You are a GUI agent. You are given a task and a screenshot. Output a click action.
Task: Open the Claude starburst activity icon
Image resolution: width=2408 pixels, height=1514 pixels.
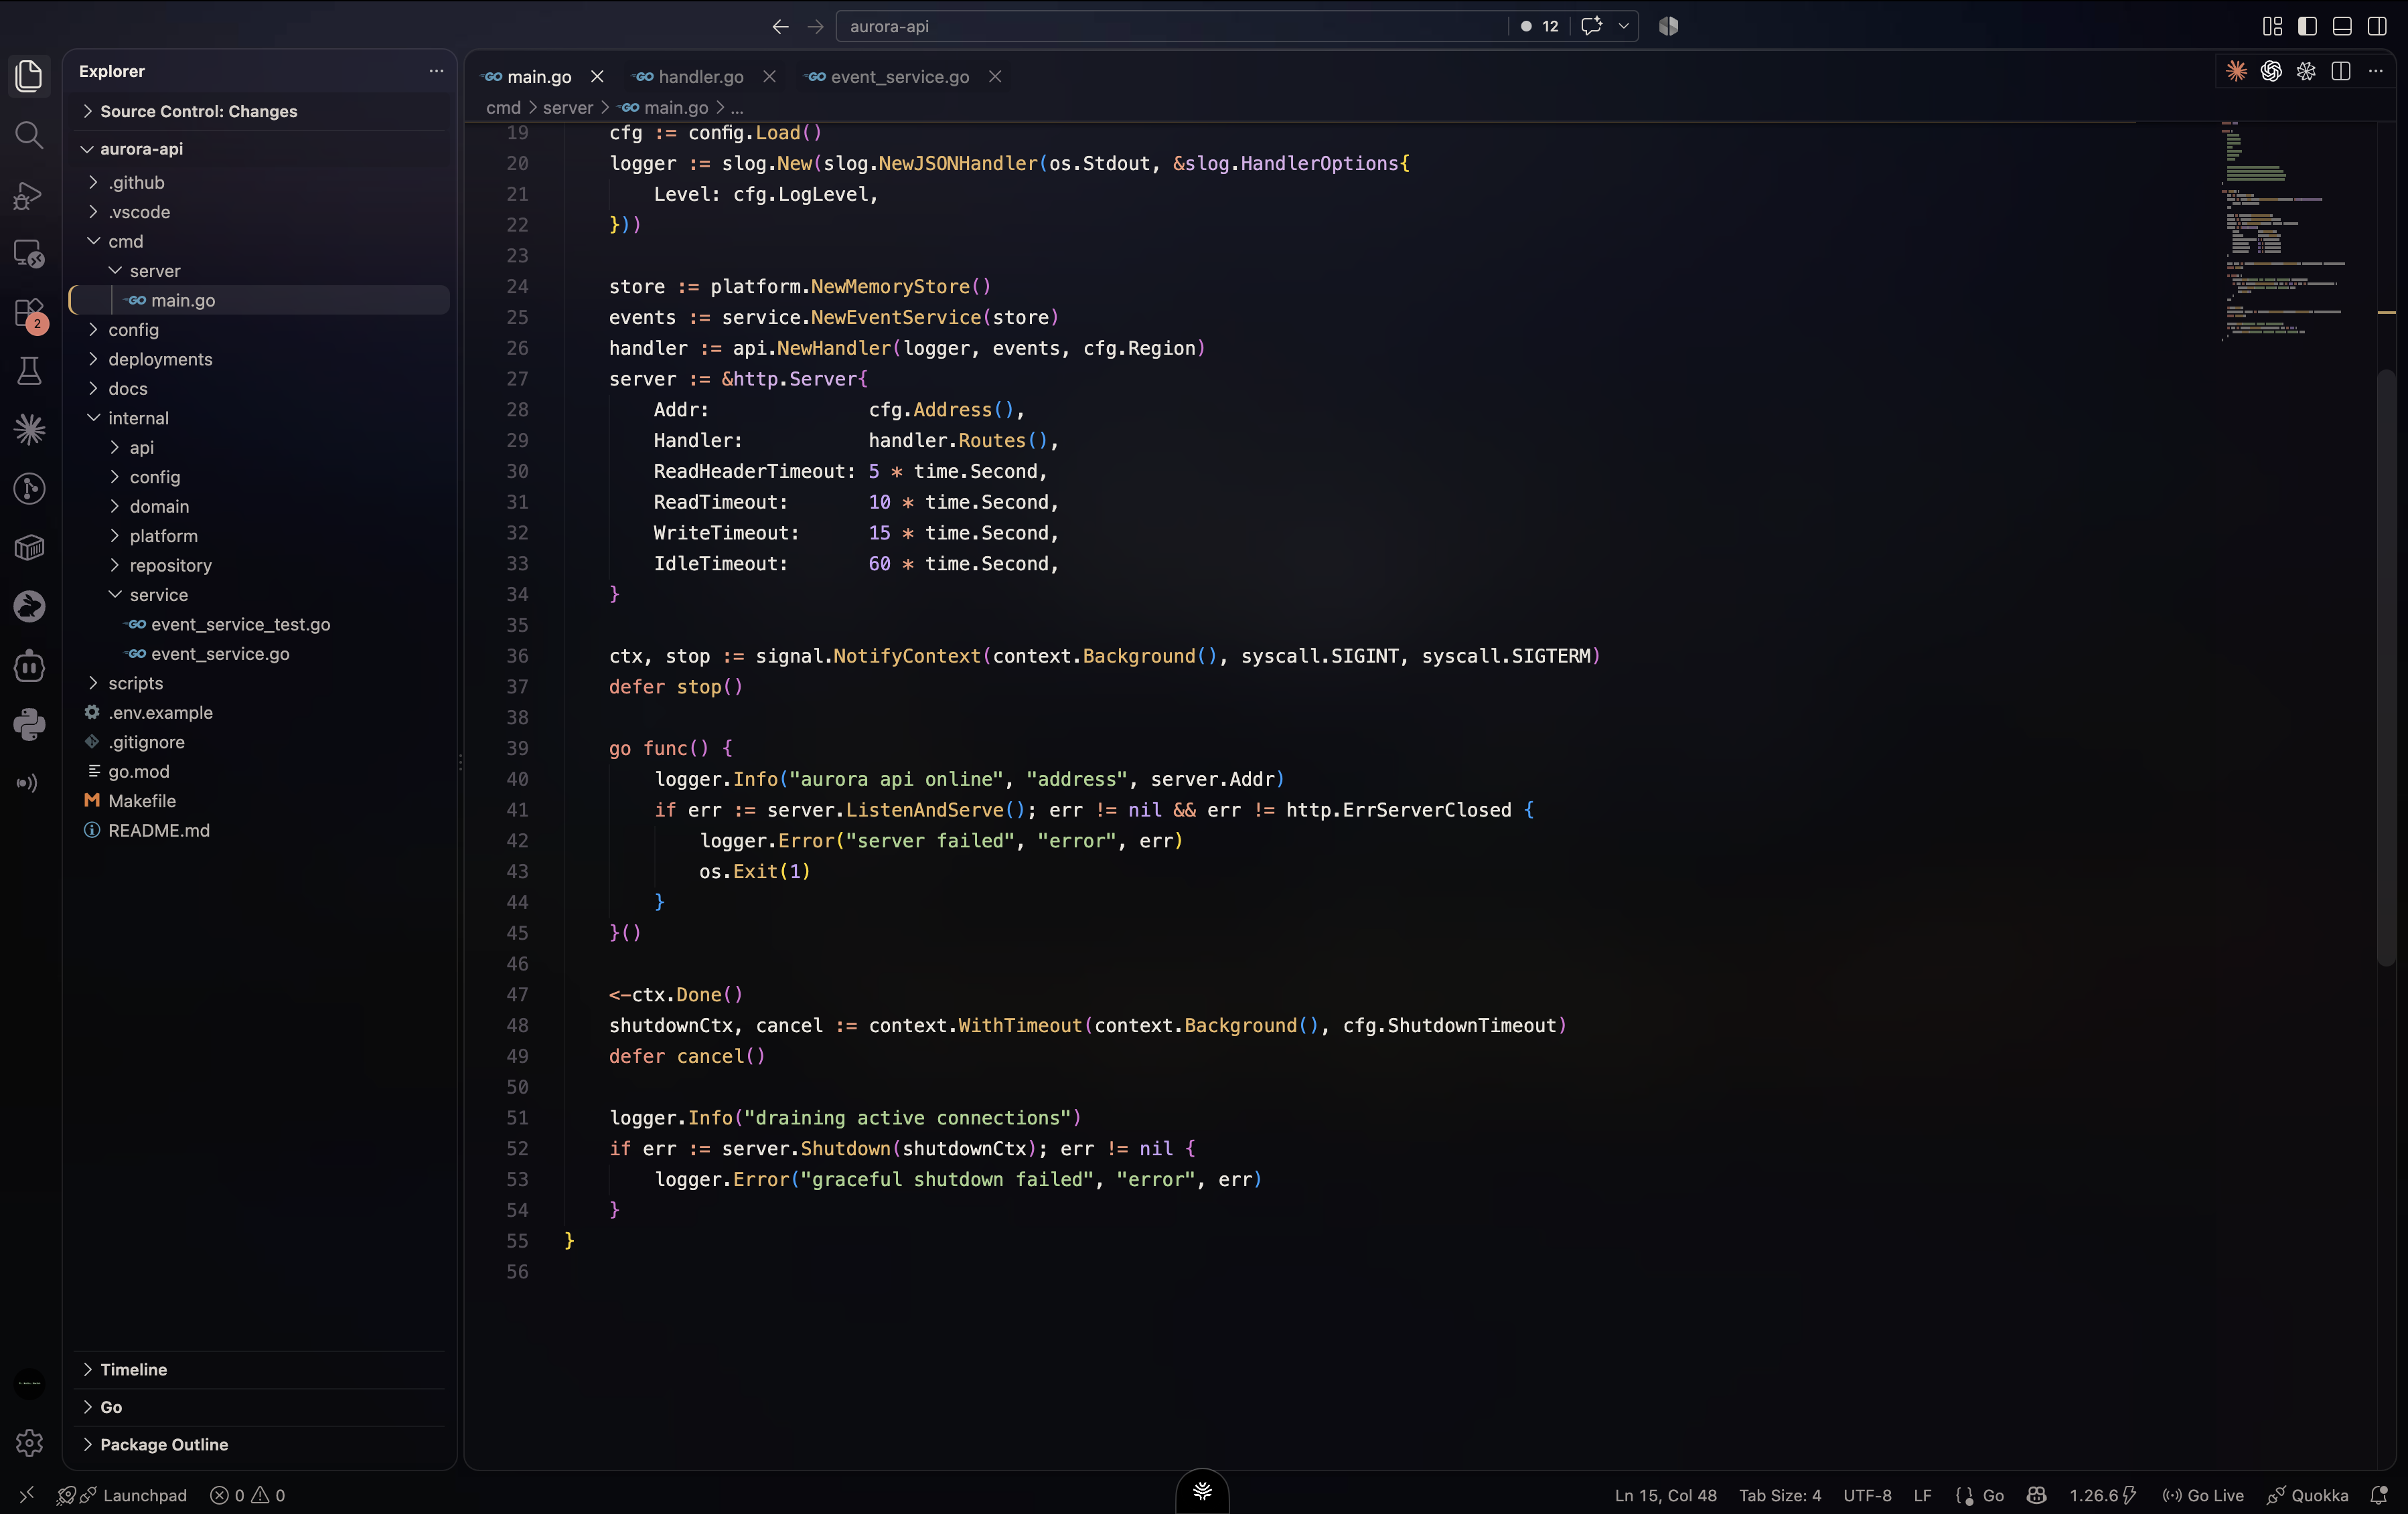pyautogui.click(x=29, y=430)
